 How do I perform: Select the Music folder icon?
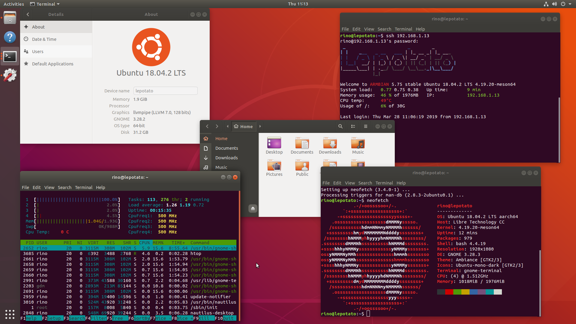click(x=358, y=146)
